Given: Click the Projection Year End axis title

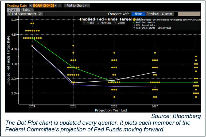Looking at the screenshot, I should 111,110.
